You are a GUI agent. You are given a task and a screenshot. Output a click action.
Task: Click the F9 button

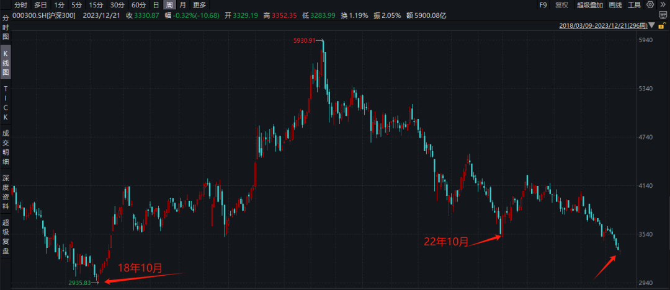coord(543,5)
